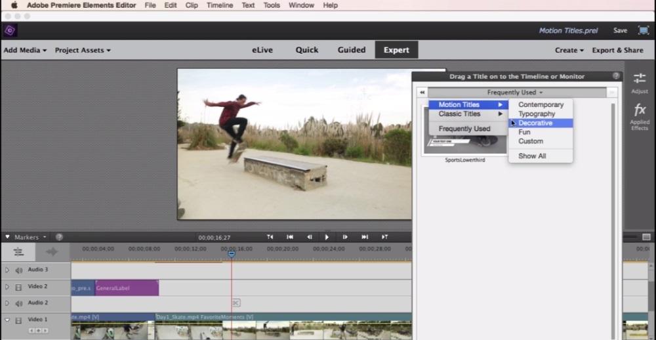Switch to the Quick tab
This screenshot has height=340, width=656.
click(307, 50)
